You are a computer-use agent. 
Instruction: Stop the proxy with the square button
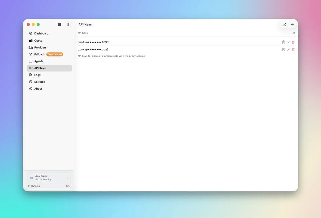59,24
